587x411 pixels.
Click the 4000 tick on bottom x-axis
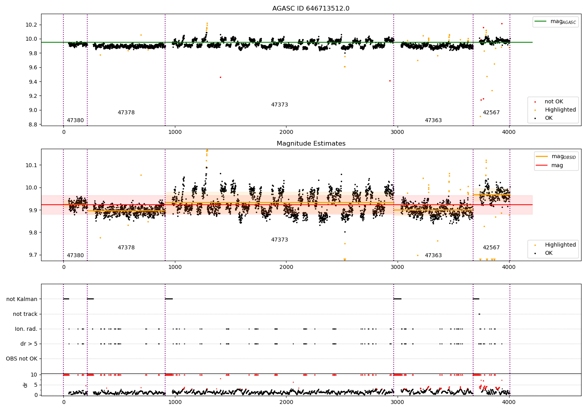point(509,402)
